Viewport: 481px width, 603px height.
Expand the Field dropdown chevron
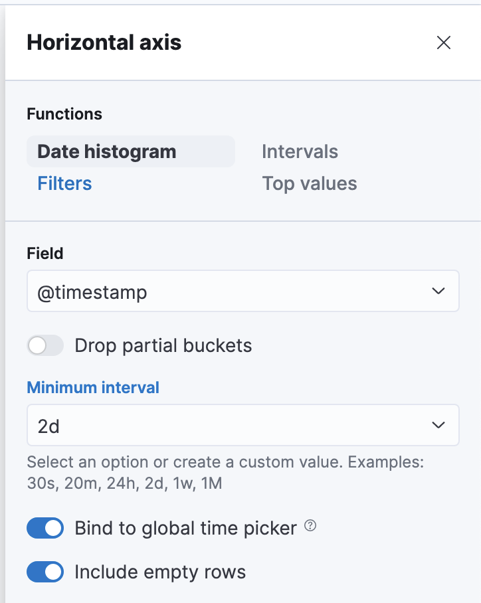click(438, 291)
